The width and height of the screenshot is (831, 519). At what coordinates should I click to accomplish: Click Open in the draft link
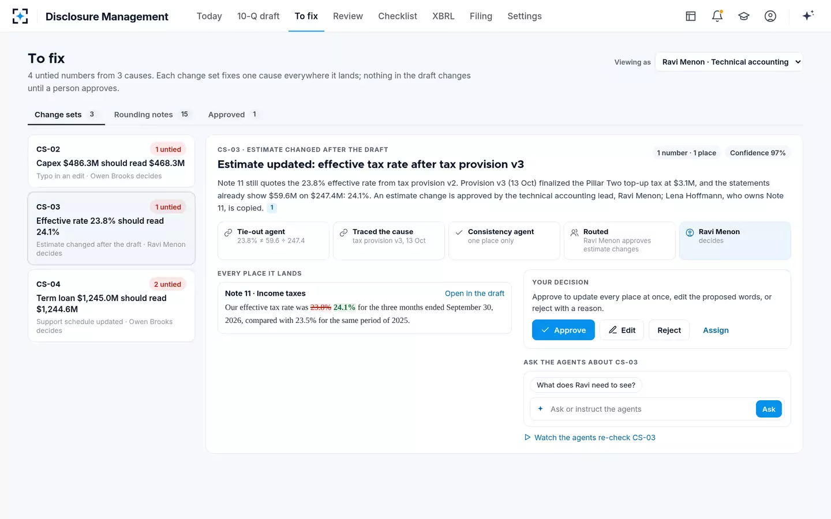474,294
